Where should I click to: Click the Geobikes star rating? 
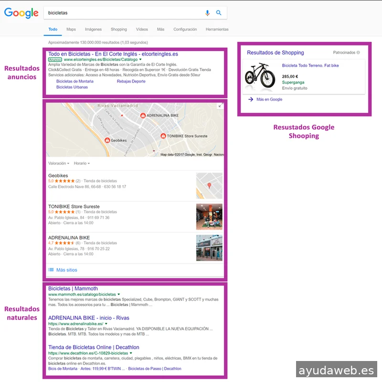tap(64, 181)
